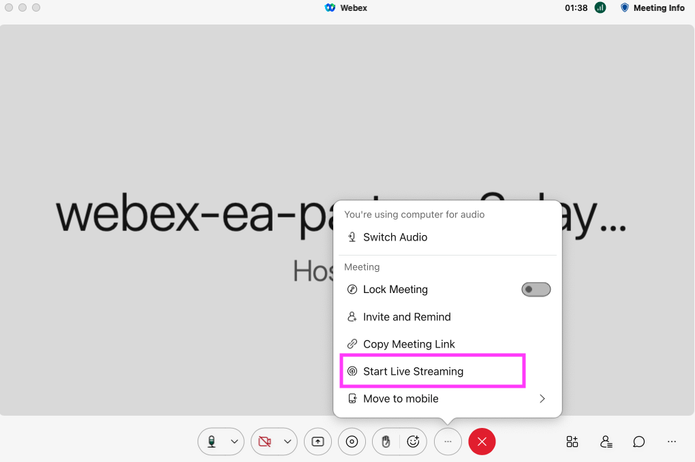Choose Copy Meeting Link
The image size is (695, 462).
(448, 344)
